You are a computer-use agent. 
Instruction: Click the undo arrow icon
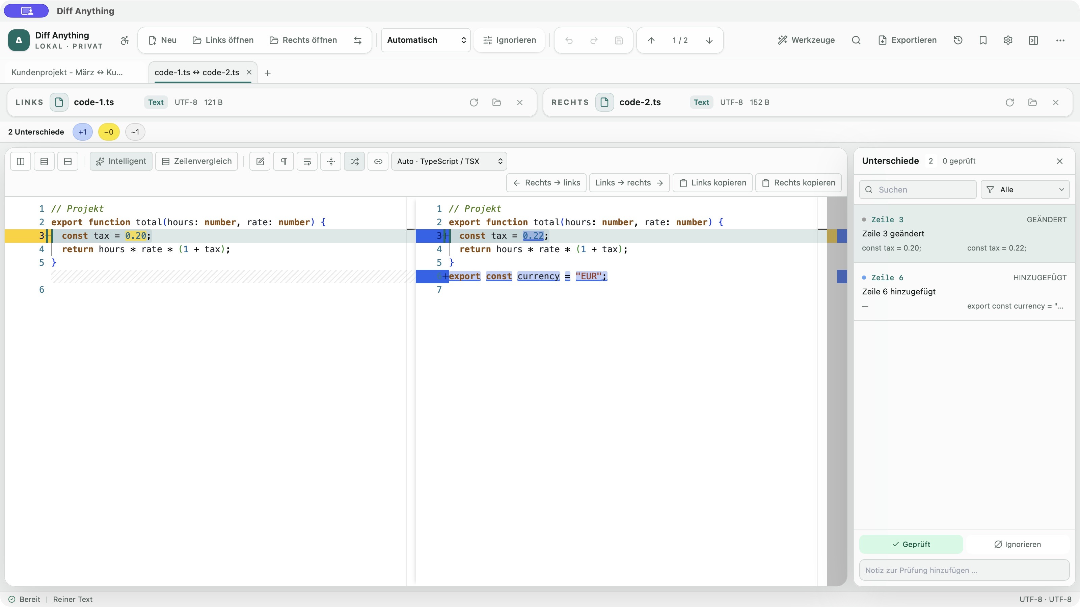pyautogui.click(x=569, y=40)
